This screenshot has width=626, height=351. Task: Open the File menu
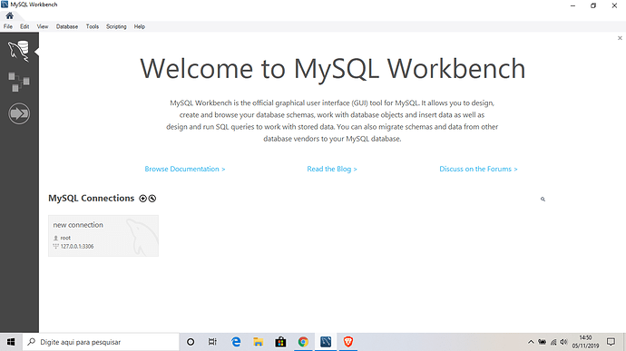click(x=8, y=26)
